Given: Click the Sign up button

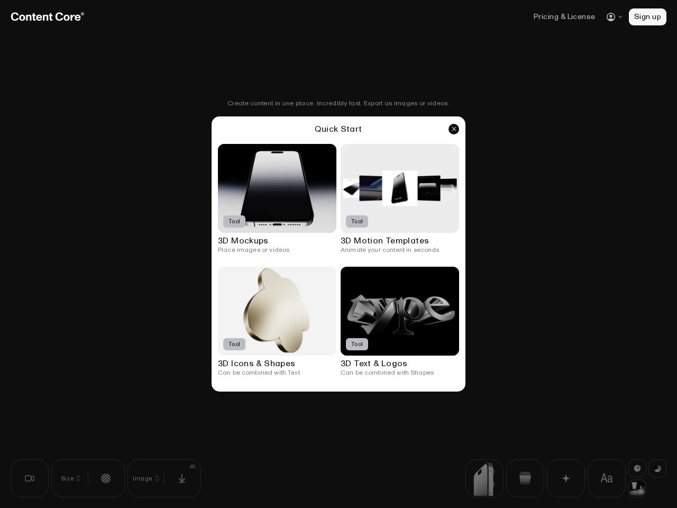Looking at the screenshot, I should click(647, 17).
